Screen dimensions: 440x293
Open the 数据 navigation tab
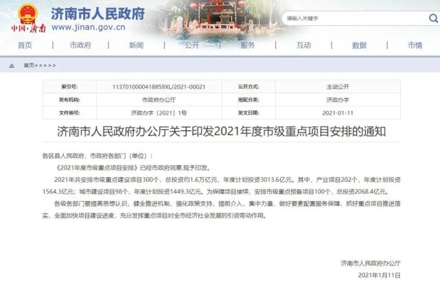pyautogui.click(x=359, y=45)
